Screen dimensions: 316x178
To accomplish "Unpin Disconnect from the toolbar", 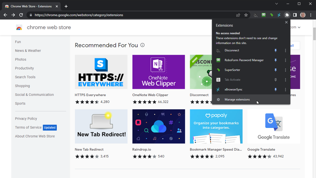I will tap(276, 50).
